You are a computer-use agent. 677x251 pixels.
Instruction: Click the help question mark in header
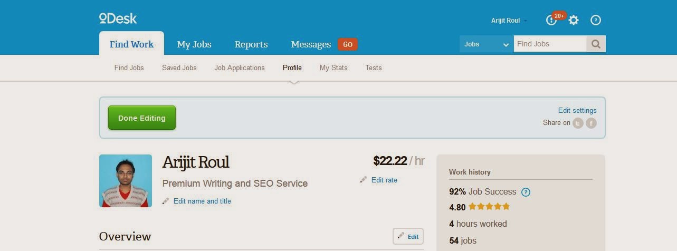pos(596,20)
